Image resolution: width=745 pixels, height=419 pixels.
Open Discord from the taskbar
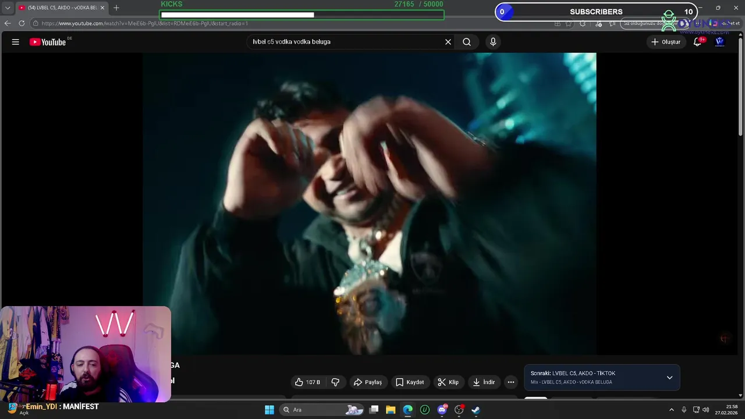442,410
